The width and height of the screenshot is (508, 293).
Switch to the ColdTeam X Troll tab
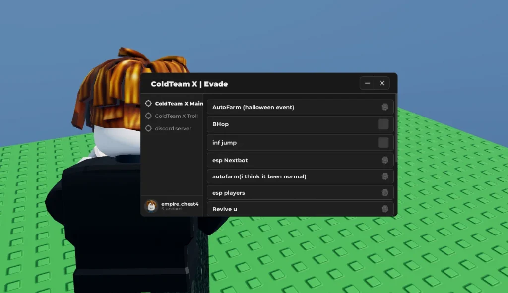[175, 116]
